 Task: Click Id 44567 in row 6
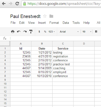click(x=21, y=68)
